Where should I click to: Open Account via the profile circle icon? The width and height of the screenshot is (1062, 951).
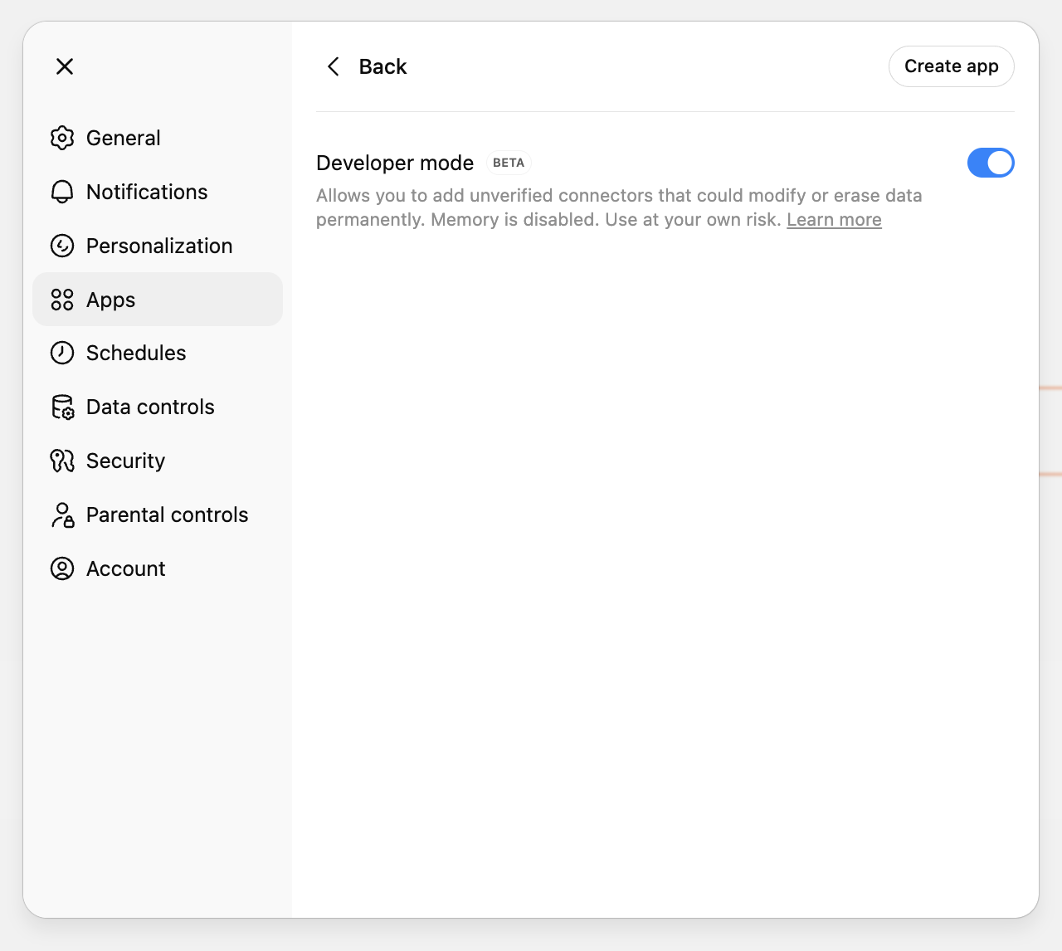tap(61, 568)
